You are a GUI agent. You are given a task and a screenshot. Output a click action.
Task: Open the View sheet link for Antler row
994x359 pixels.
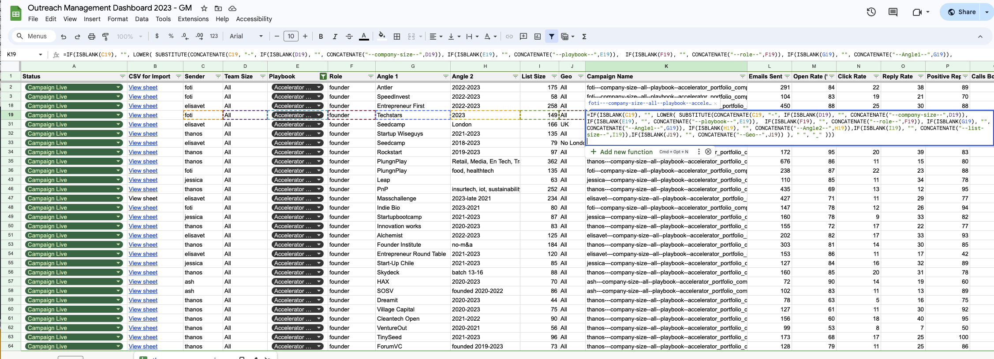[143, 87]
